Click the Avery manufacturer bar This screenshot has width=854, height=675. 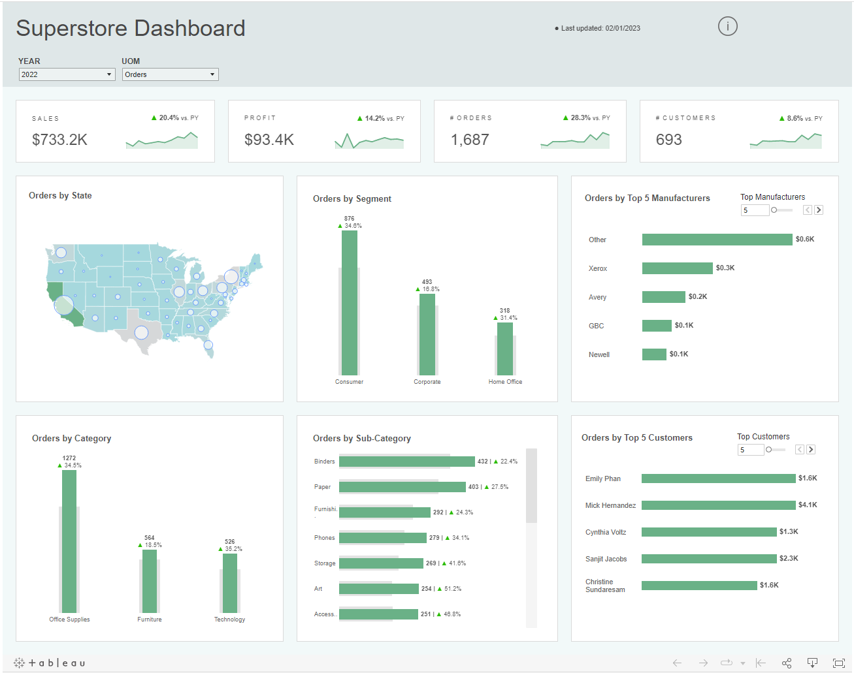coord(664,297)
